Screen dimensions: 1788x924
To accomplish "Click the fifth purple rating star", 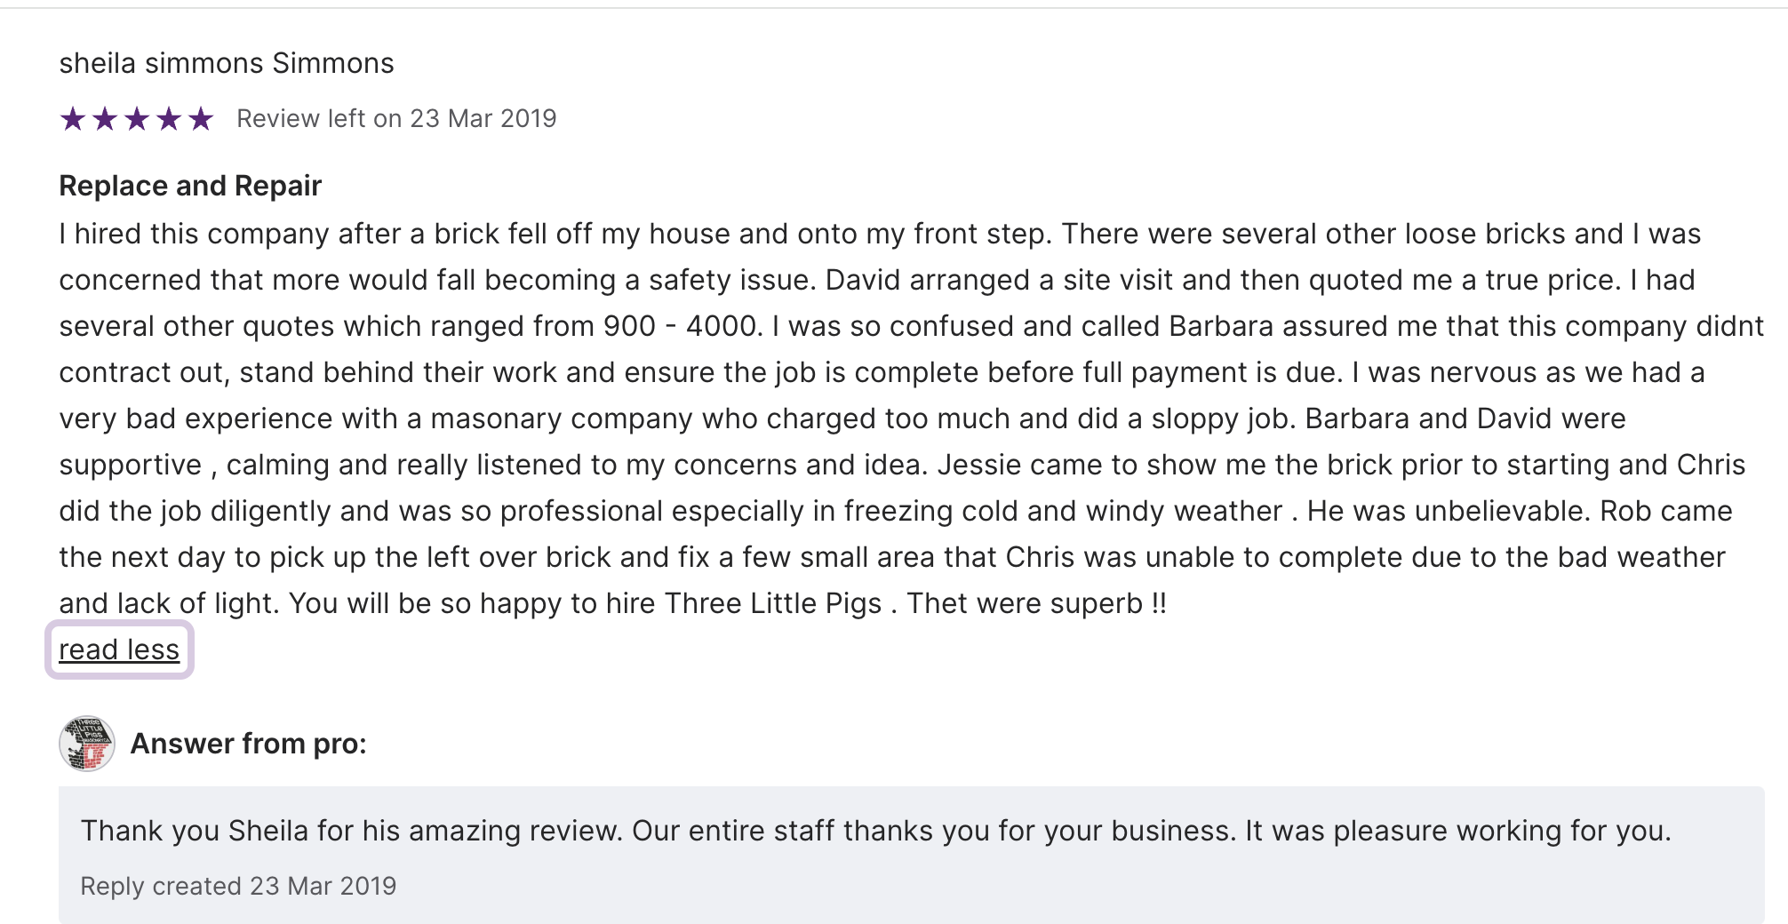I will pyautogui.click(x=201, y=118).
